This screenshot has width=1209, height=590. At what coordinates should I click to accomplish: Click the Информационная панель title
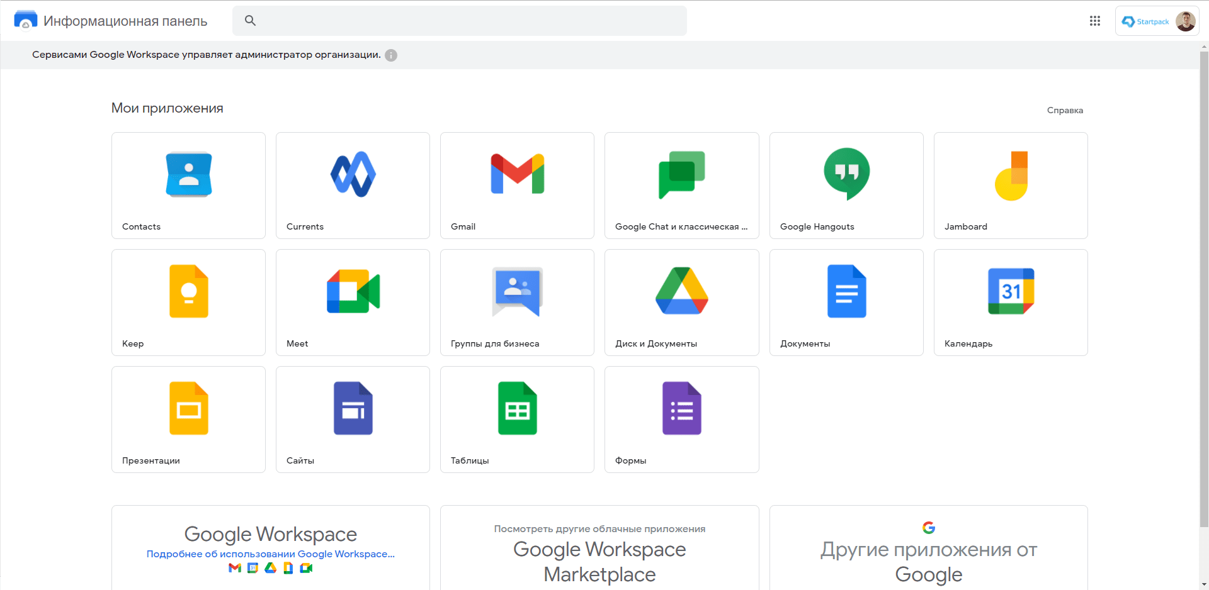[x=125, y=21]
